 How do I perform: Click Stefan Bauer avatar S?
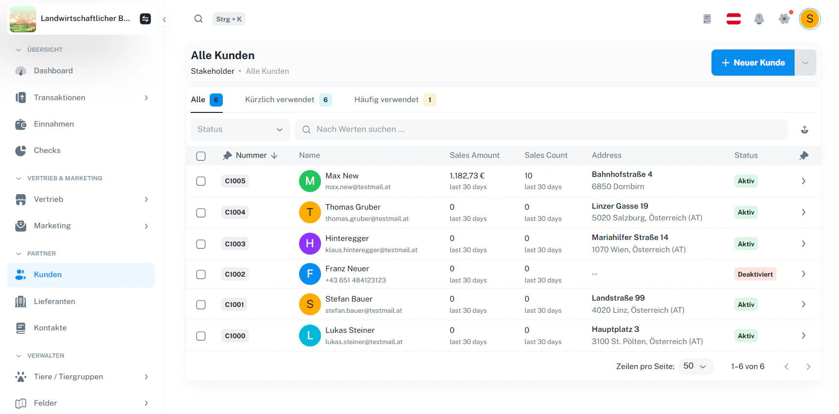click(x=310, y=305)
